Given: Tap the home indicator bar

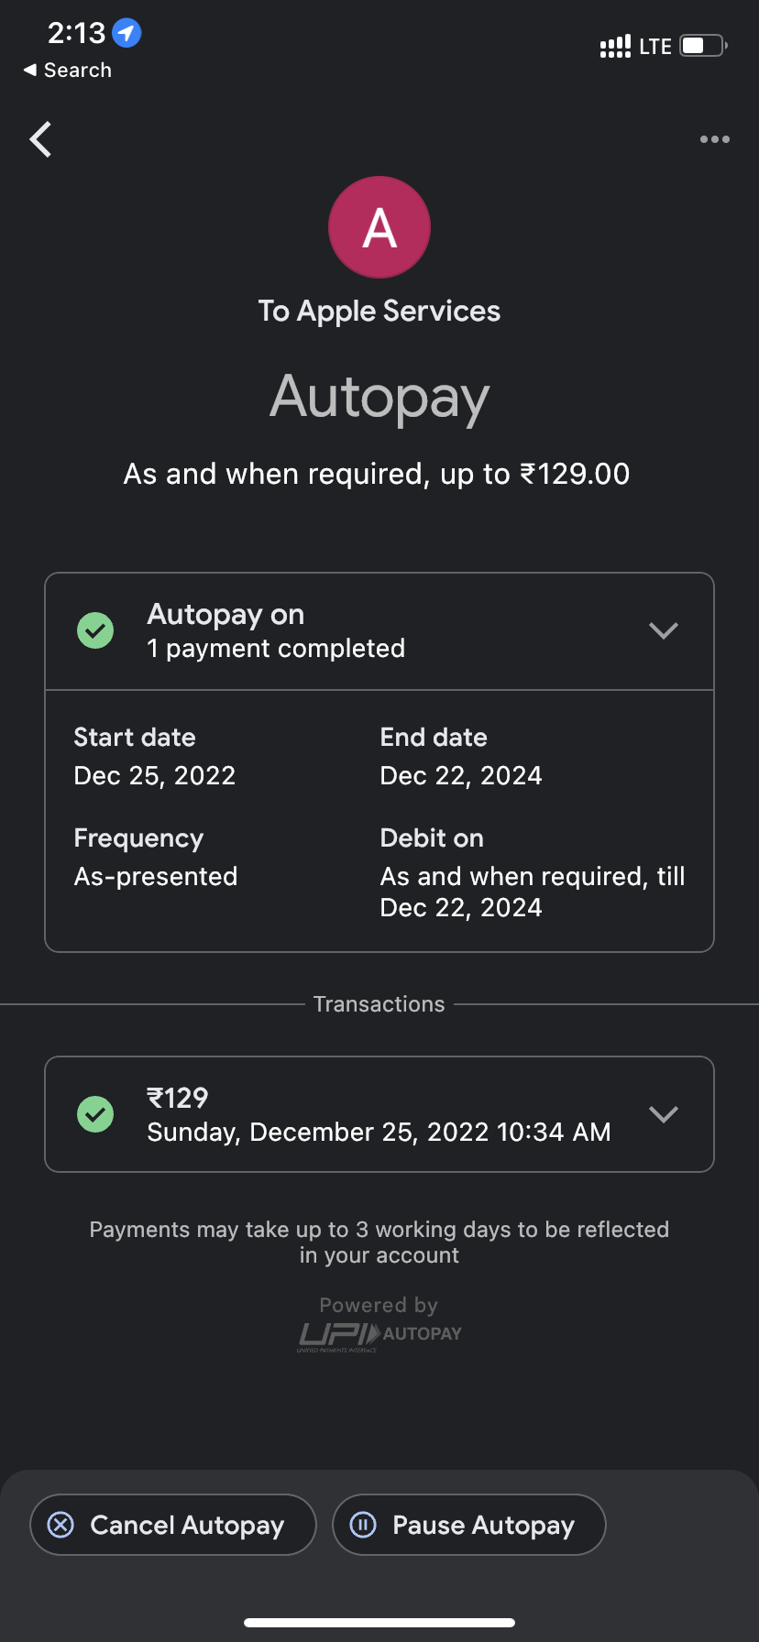Looking at the screenshot, I should pos(379,1623).
